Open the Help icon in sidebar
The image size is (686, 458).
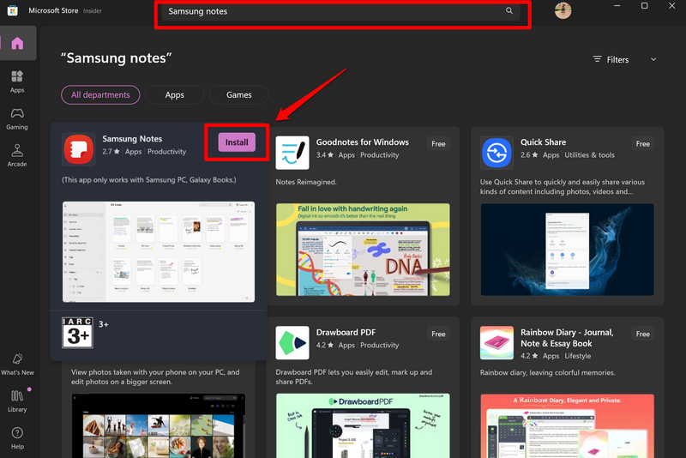click(x=17, y=437)
